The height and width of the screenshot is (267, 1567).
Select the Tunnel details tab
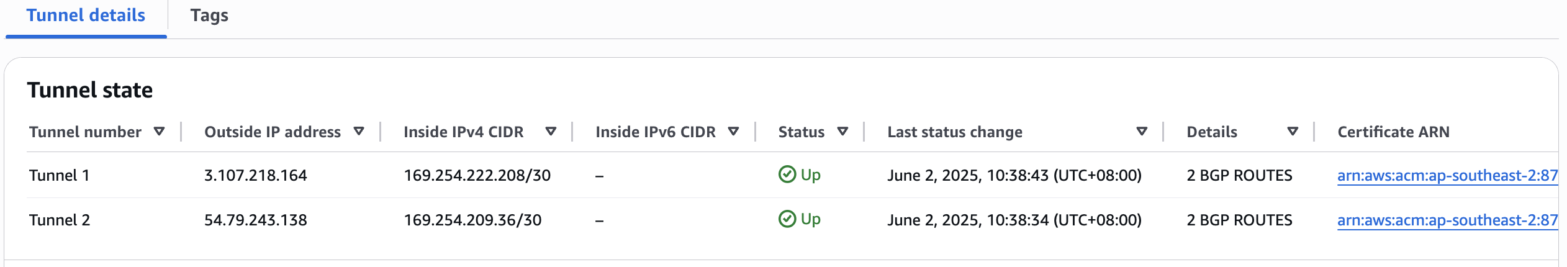(86, 16)
